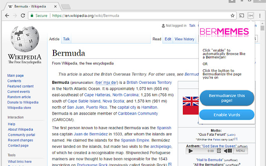Reload the Bermuda page
The image size is (266, 166).
click(23, 16)
